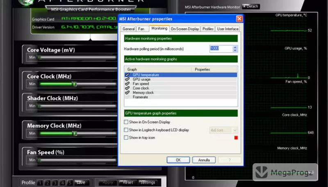Click the Fan Speed slider track
328x187 pixels.
(77, 160)
